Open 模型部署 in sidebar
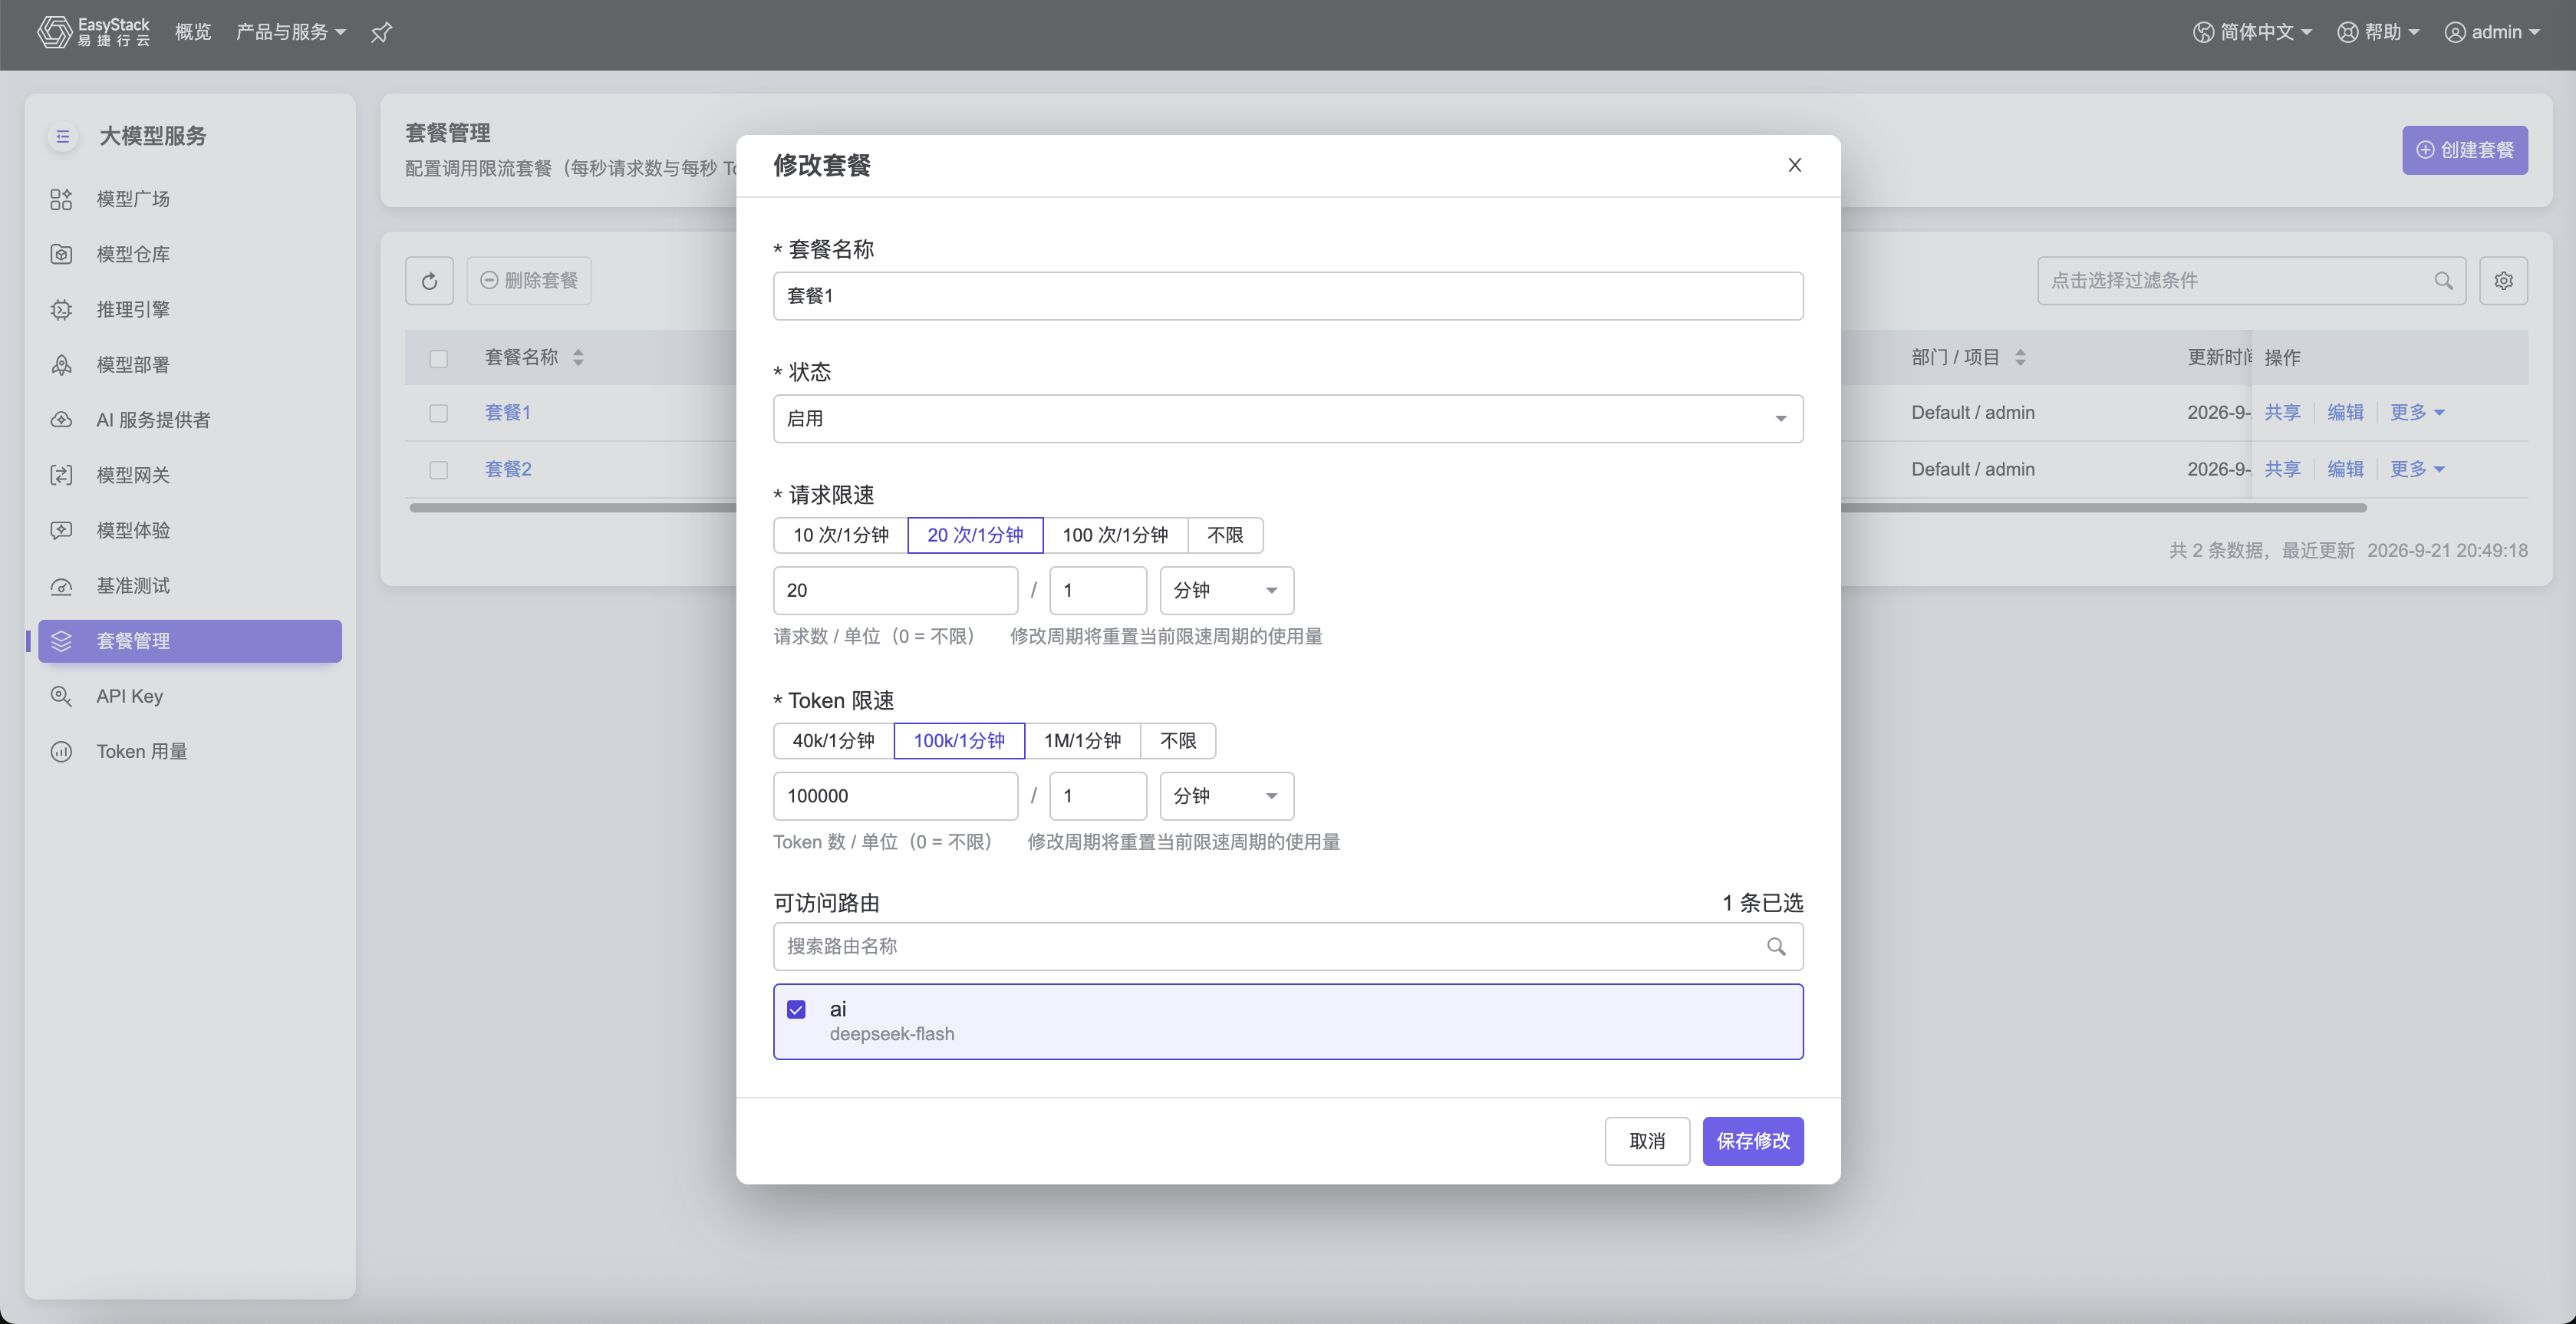 tap(190, 364)
